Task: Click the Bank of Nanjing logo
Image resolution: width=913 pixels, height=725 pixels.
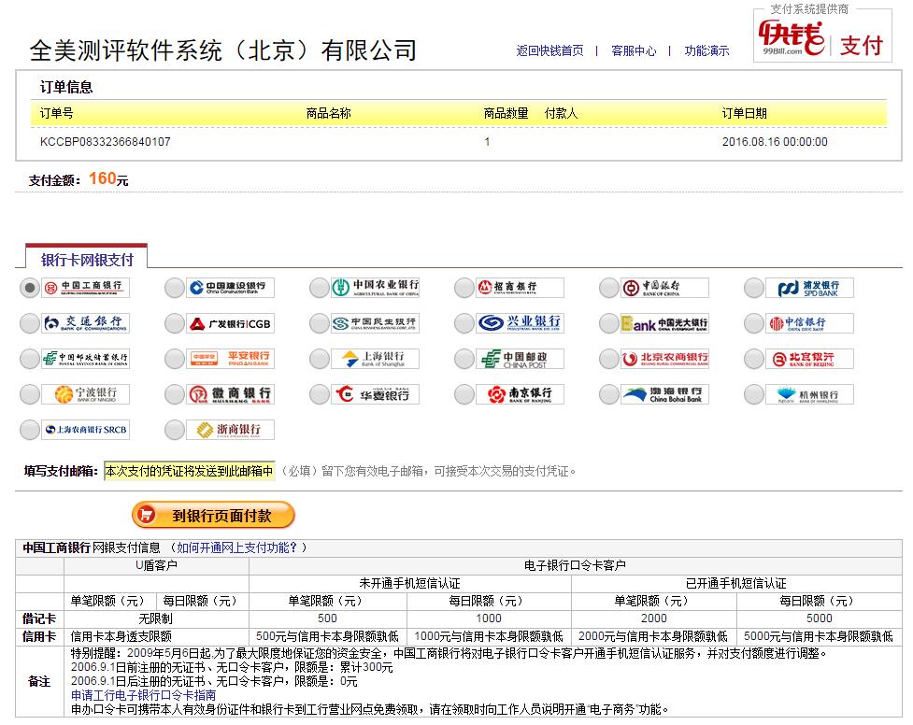Action: pos(520,394)
